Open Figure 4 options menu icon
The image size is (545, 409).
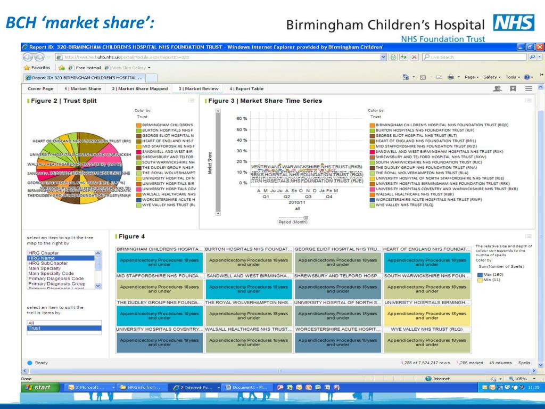point(529,236)
